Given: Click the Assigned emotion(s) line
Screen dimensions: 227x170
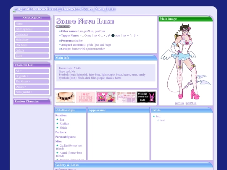Looking at the screenshot, I should click(x=84, y=45).
